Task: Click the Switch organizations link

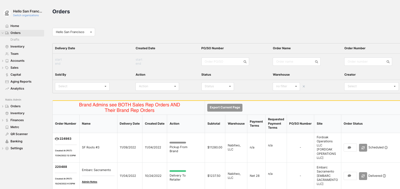Action: click(x=26, y=15)
